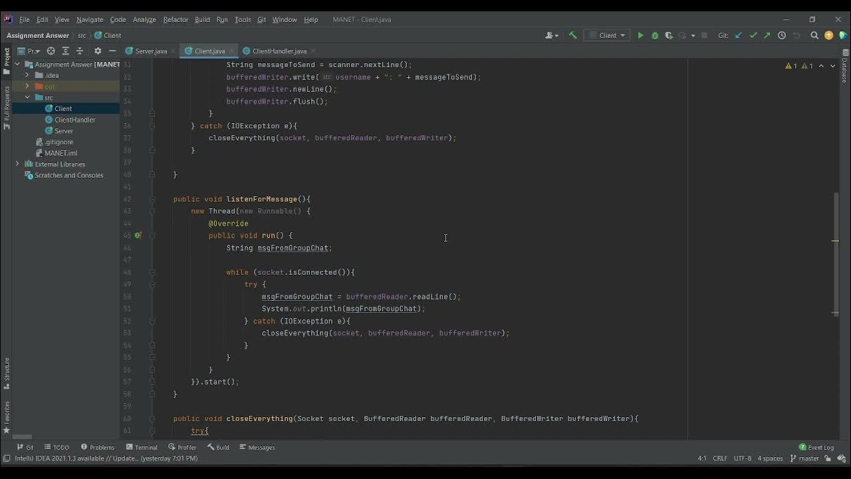Viewport: 851px width, 479px height.
Task: Open the Client run configuration dropdown
Action: pos(607,35)
